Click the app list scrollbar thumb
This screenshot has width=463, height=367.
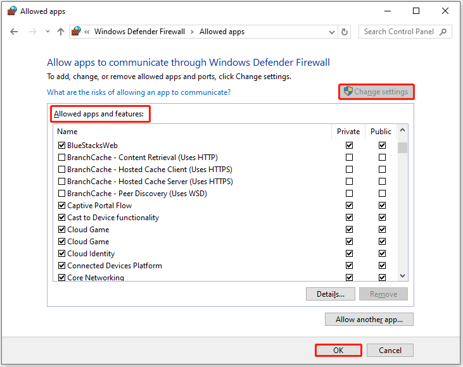(x=402, y=148)
